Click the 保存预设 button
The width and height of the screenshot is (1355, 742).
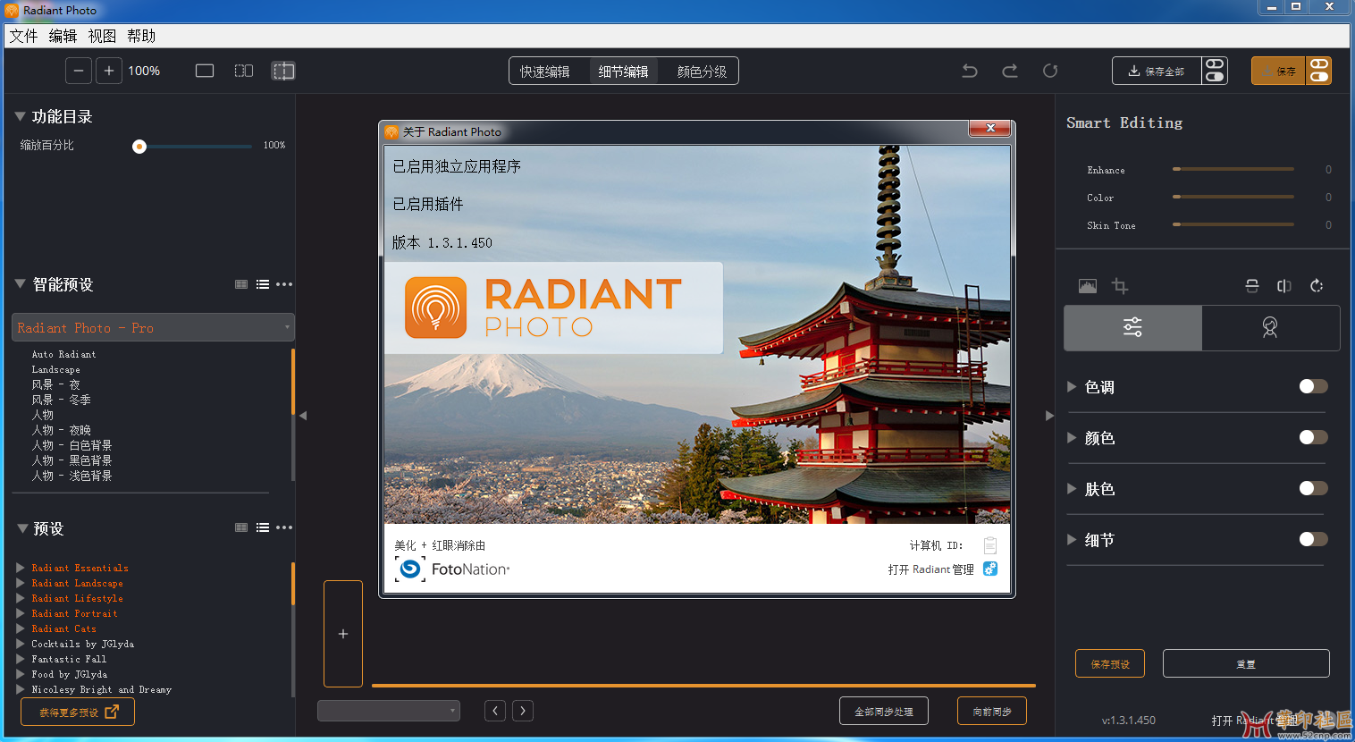point(1110,664)
